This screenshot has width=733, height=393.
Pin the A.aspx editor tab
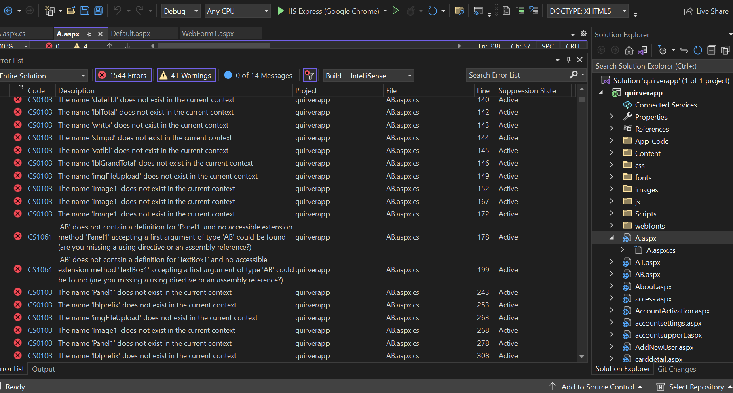[x=89, y=34]
